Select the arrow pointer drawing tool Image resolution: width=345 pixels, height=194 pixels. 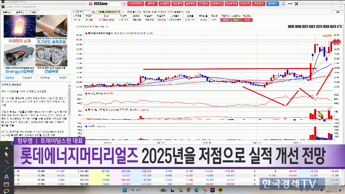(x=6, y=154)
